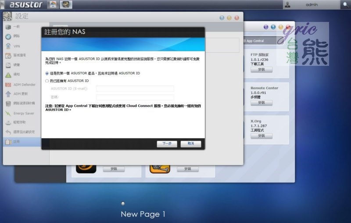Click the orange camera app icon in App Central
Viewport: 351px width, 223px height.
point(160,169)
